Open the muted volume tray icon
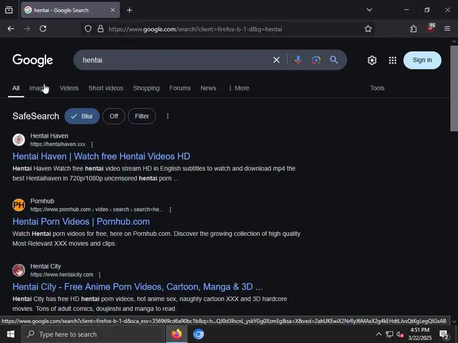 pos(400,335)
